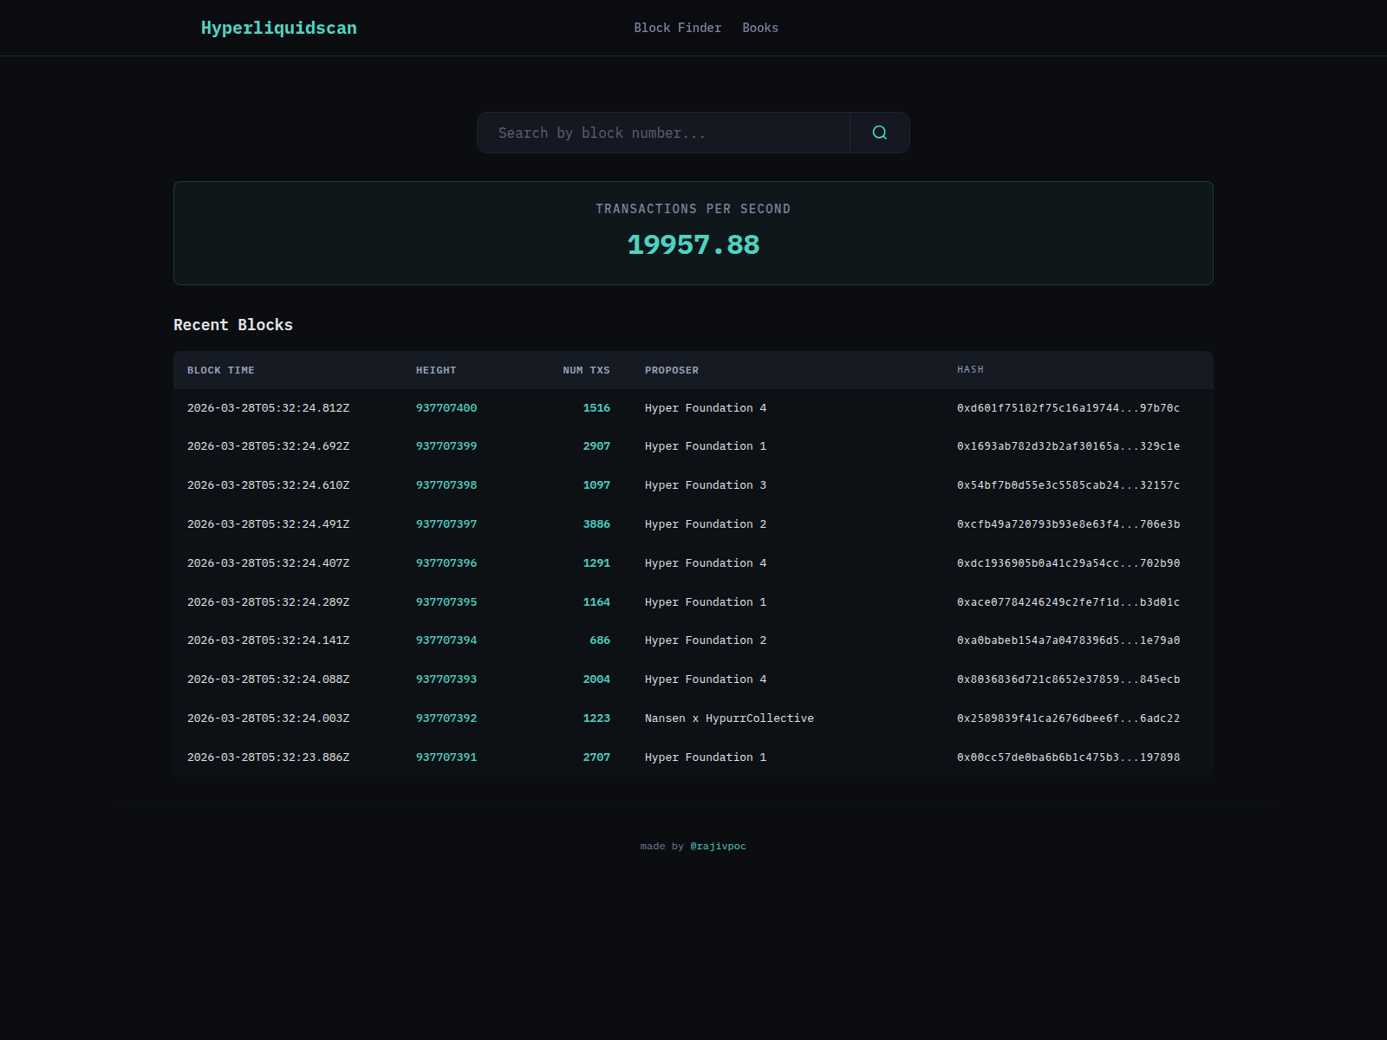Select hash 0xcfb49a720793b93e8e63f4...706e3b
The image size is (1387, 1040).
pos(1068,524)
